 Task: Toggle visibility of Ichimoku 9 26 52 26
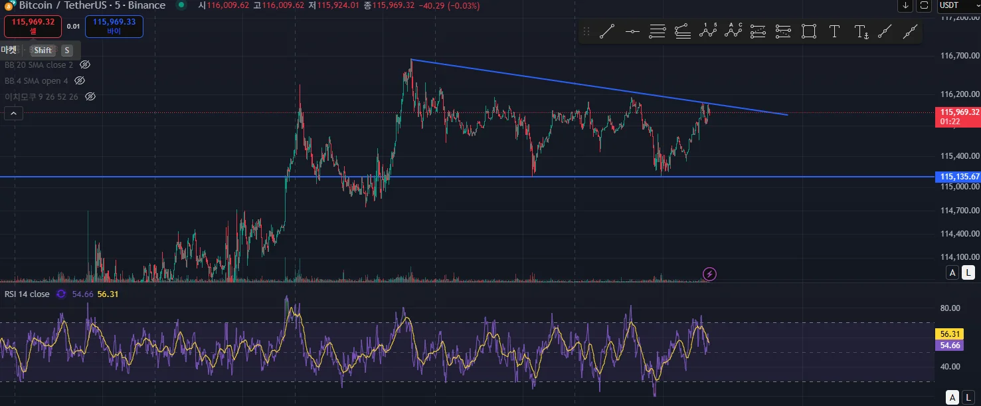click(90, 97)
